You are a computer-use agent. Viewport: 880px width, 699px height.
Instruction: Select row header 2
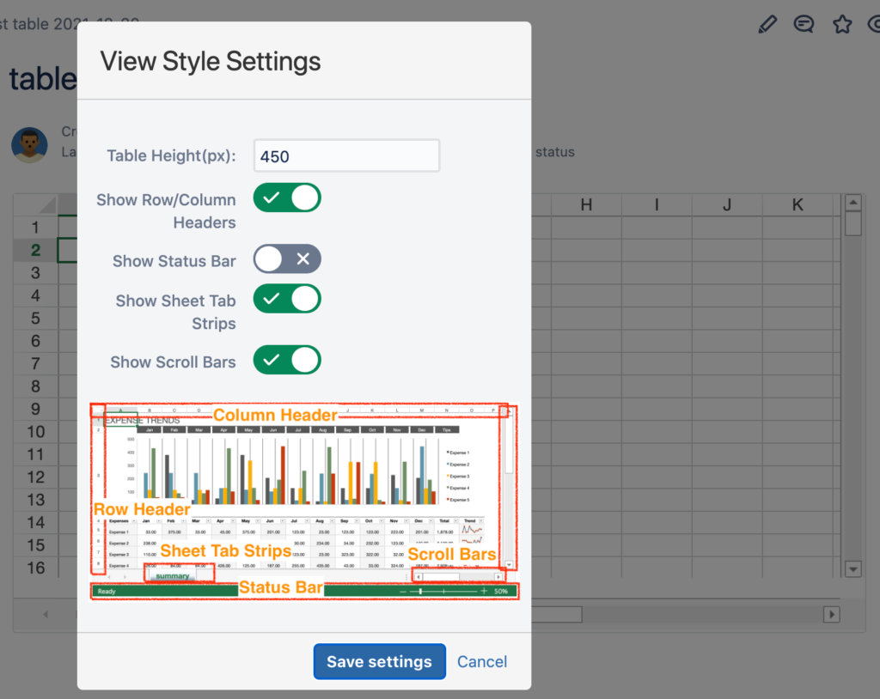pos(35,250)
